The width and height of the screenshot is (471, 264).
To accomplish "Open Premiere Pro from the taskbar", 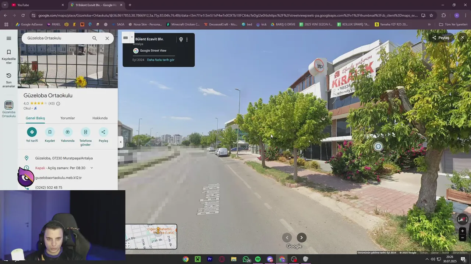I will (x=210, y=259).
